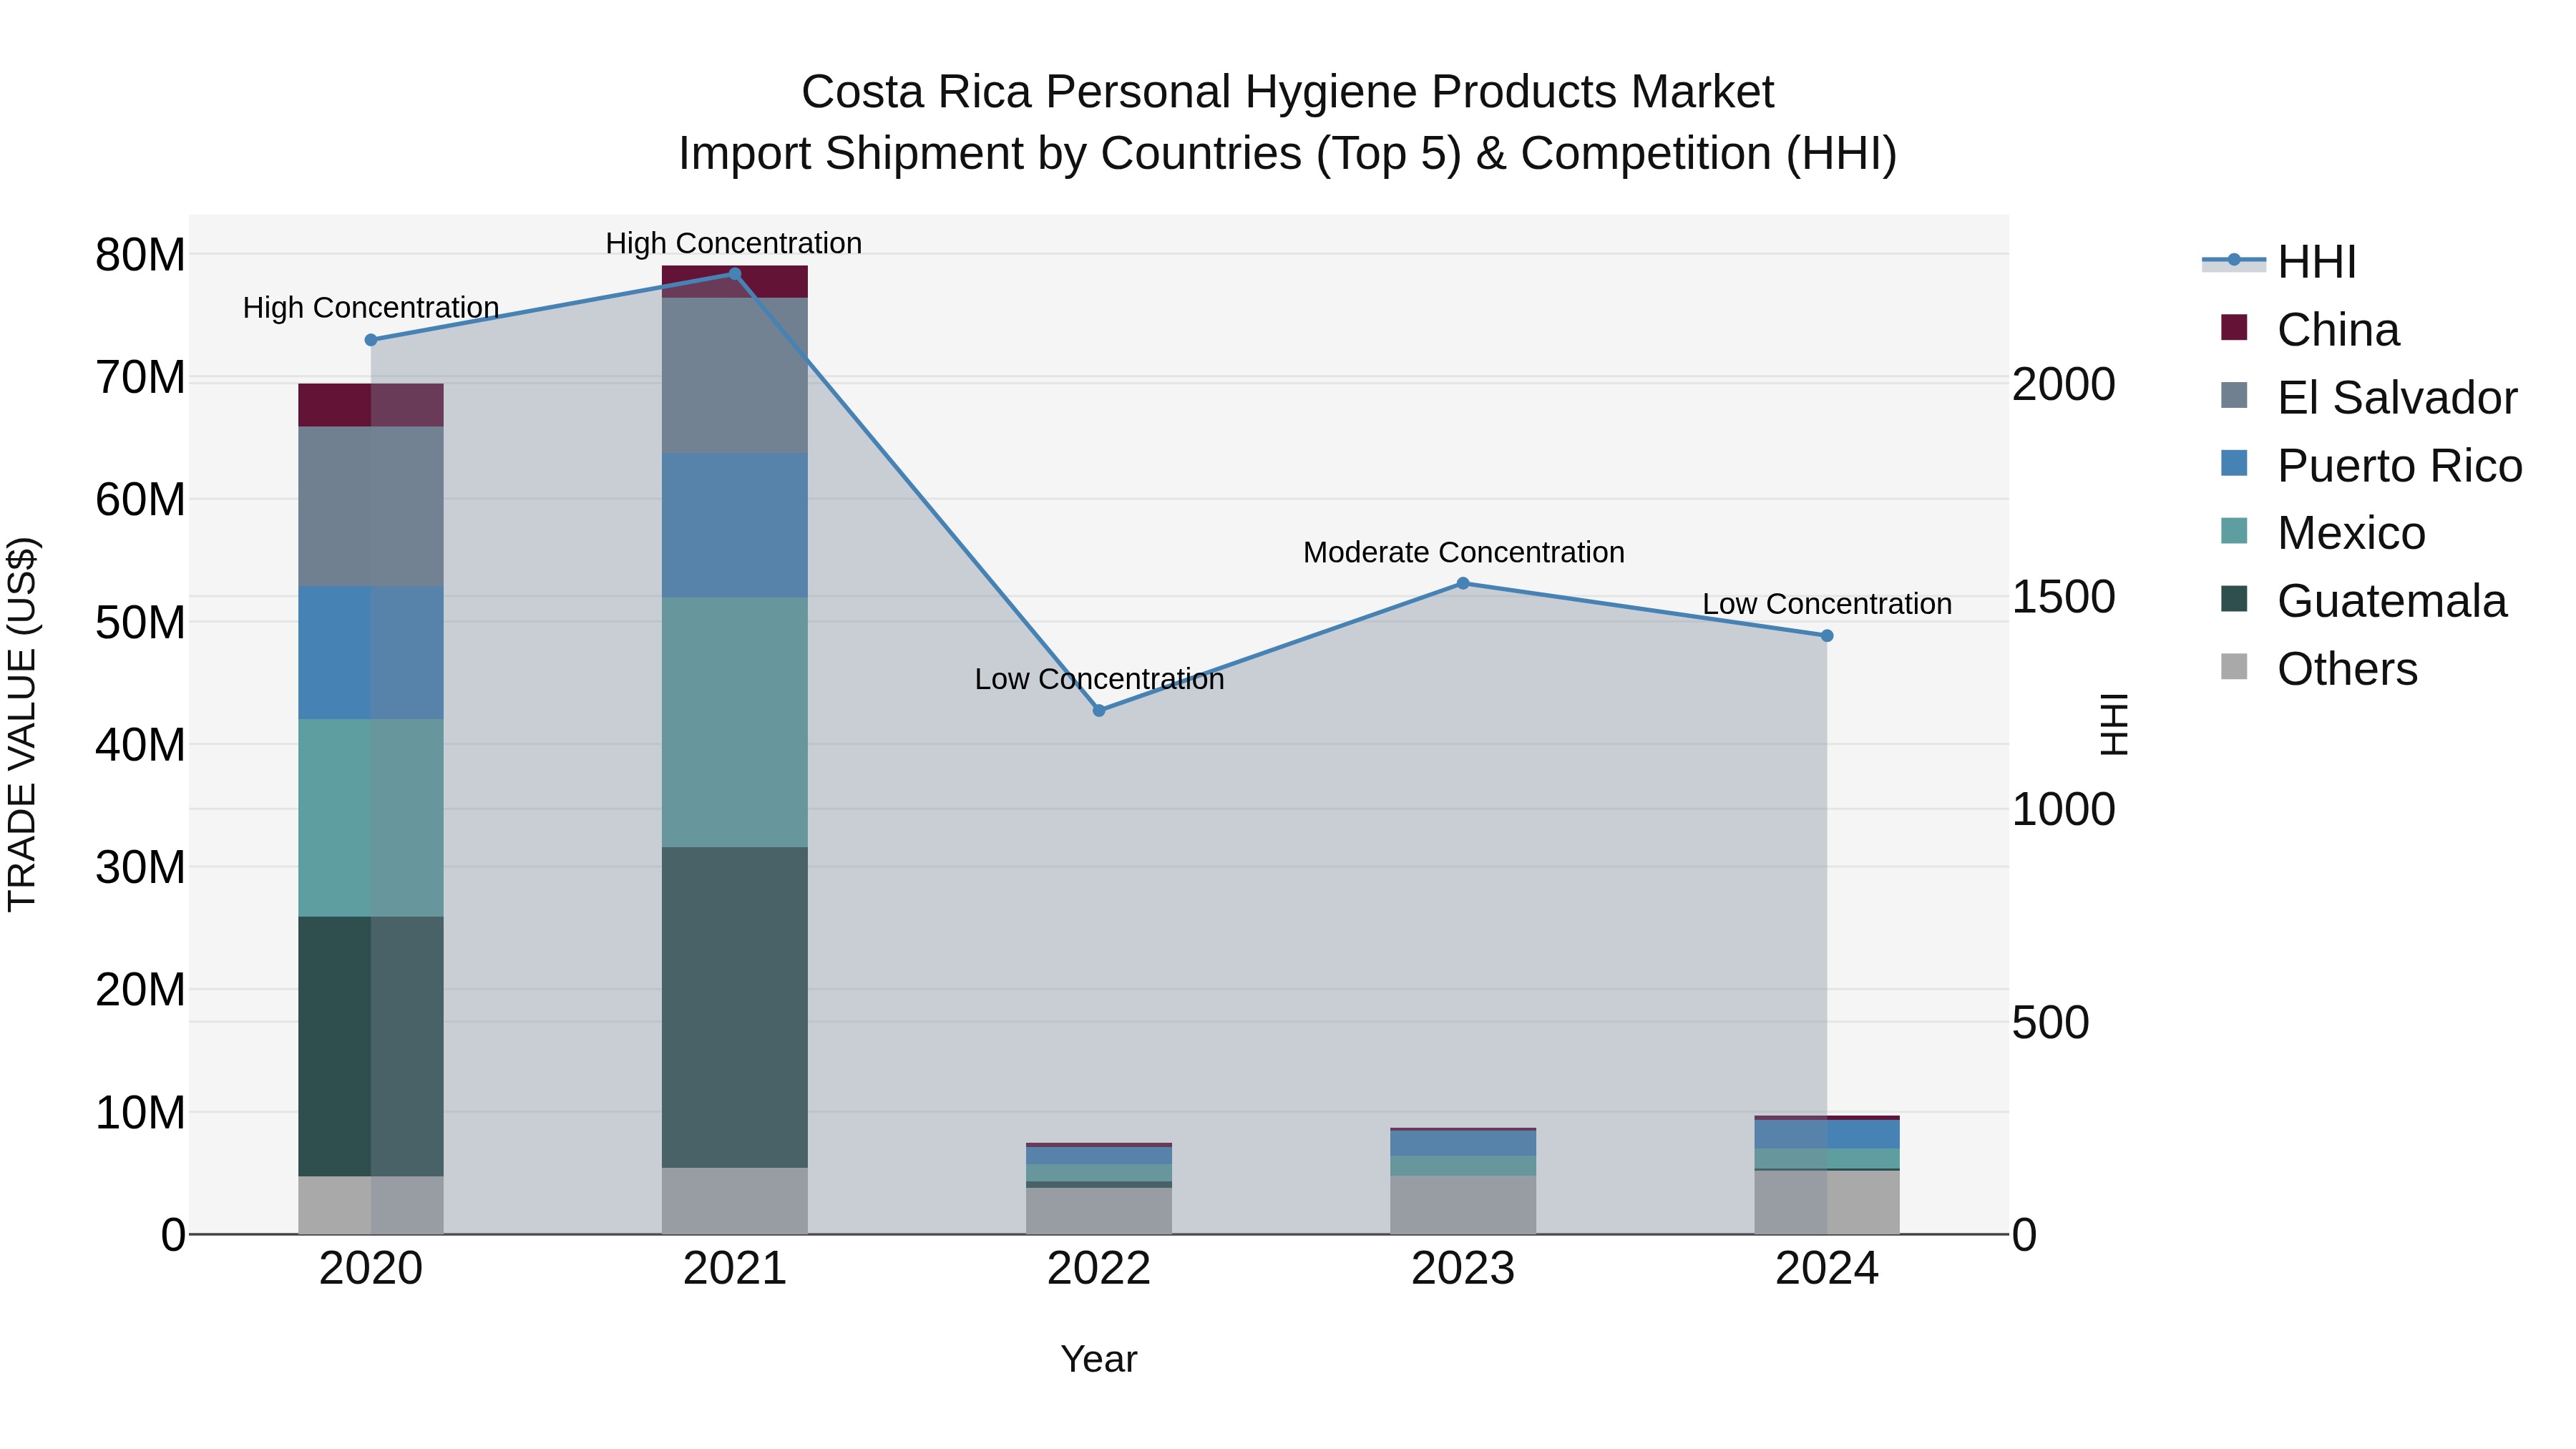Click the 2021 El Salvador bar segment
The width and height of the screenshot is (2576, 1449).
tap(734, 376)
